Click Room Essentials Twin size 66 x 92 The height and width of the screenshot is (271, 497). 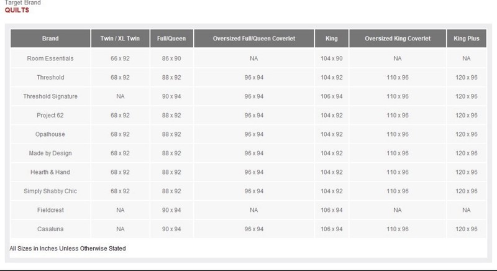coord(120,58)
